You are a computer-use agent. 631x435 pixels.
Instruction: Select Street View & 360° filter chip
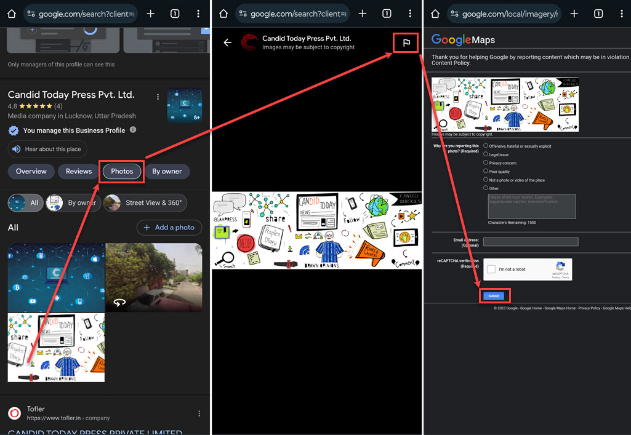[145, 203]
